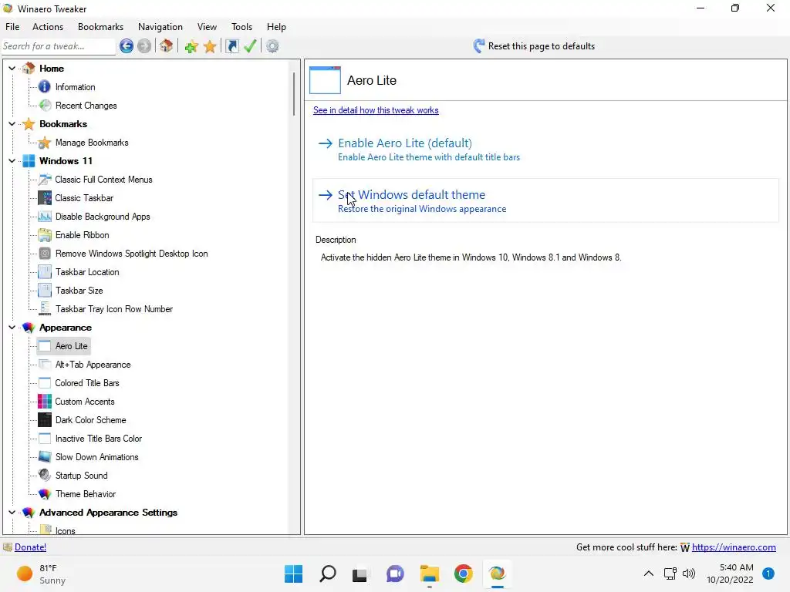Open the weather widget showing 81°F Sunny
The height and width of the screenshot is (592, 790).
click(x=42, y=573)
